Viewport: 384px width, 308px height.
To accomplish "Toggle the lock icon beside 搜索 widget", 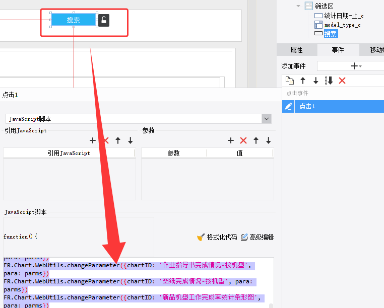I will pos(104,20).
